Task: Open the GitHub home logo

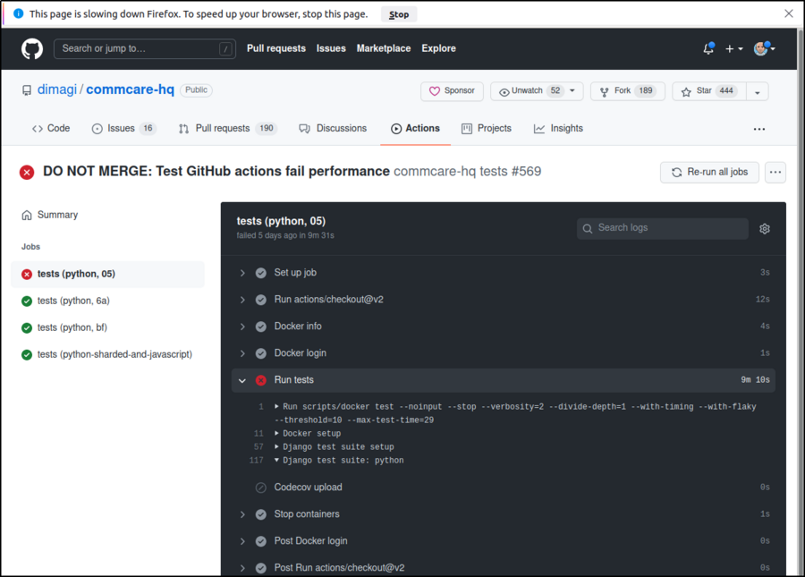Action: pyautogui.click(x=32, y=49)
